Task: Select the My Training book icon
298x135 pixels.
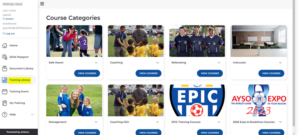Action: pos(4,103)
